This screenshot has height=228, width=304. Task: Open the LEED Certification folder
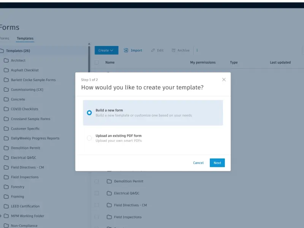pos(25,206)
